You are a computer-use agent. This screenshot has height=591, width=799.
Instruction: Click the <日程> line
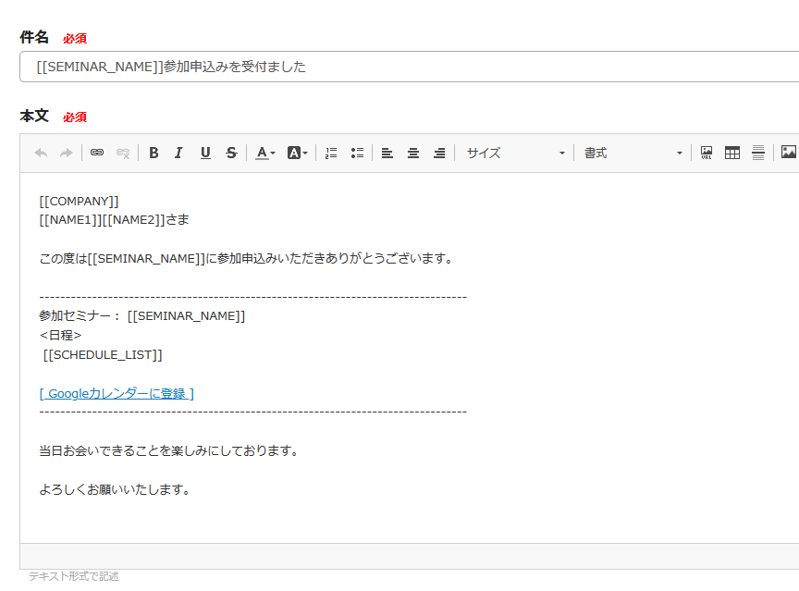[60, 335]
